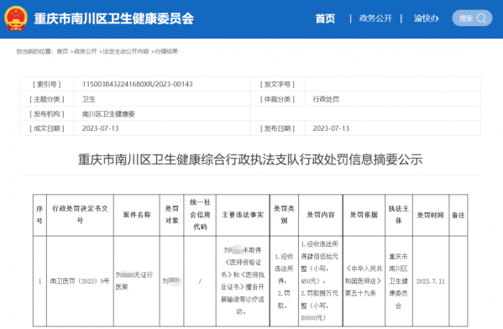
Task: Click the 发文字号 label
Action: 277,84
